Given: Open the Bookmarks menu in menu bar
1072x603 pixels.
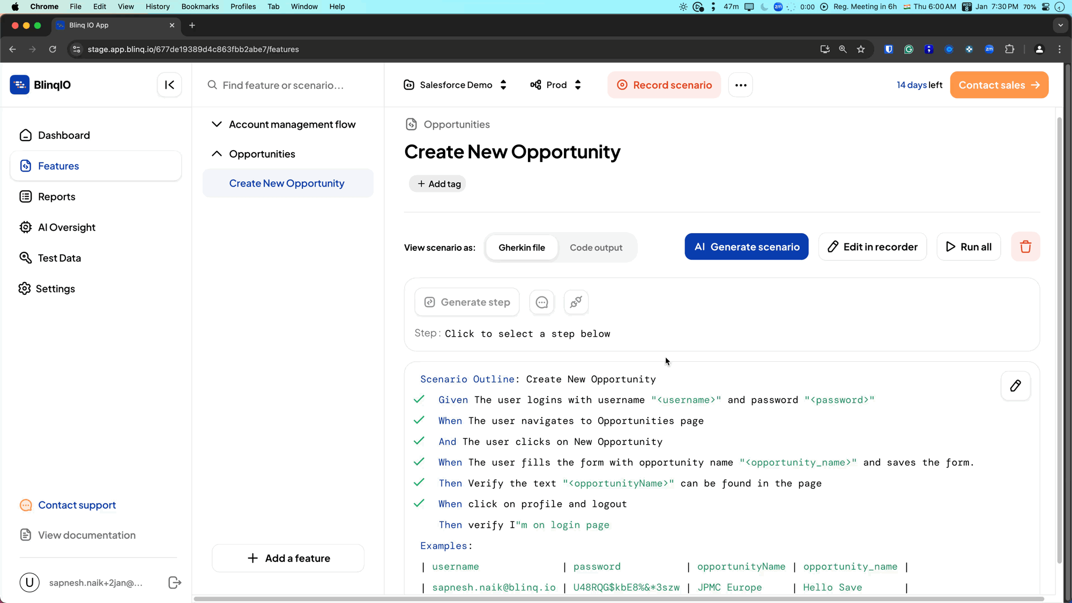Looking at the screenshot, I should (x=200, y=6).
